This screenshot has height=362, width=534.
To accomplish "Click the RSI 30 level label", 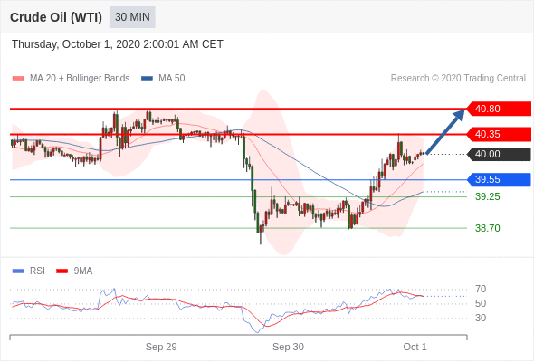I will click(481, 318).
